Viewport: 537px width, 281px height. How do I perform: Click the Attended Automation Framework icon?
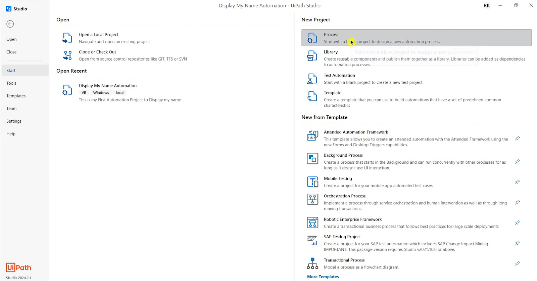coord(312,135)
